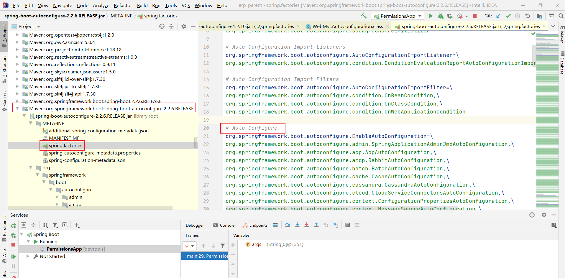The image size is (565, 278).
Task: Open the Refactor menu
Action: click(x=123, y=5)
